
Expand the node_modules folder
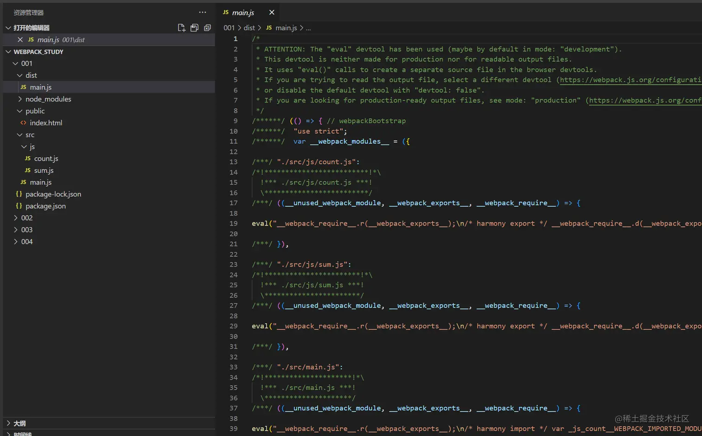pyautogui.click(x=48, y=99)
